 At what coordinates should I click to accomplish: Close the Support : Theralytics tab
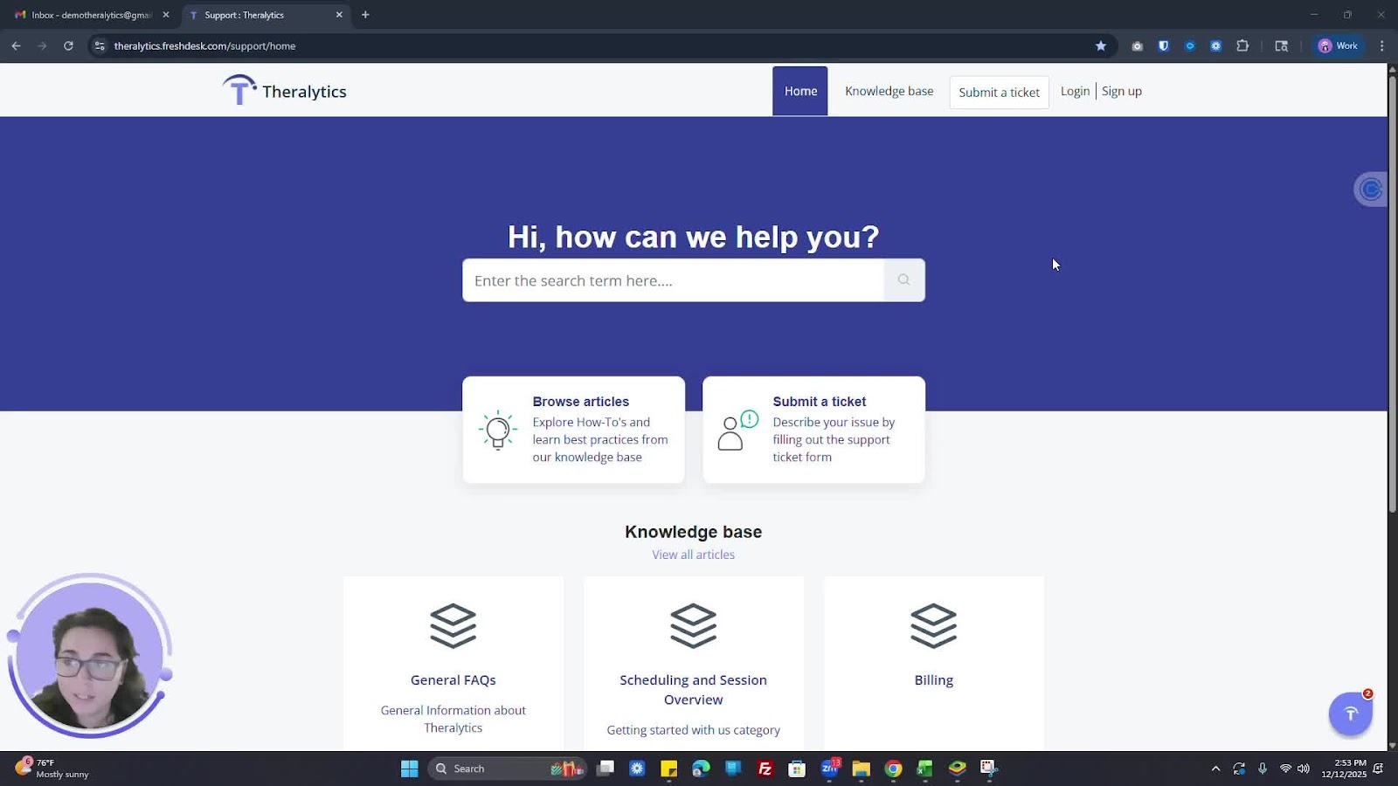339,15
